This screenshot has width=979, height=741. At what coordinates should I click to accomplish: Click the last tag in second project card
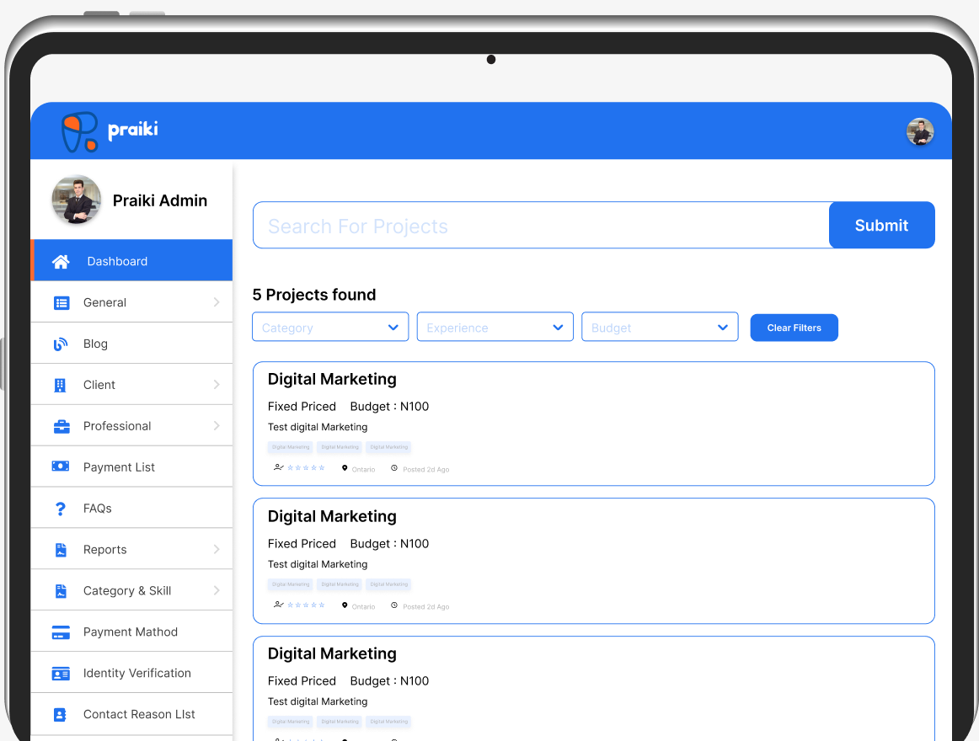(389, 584)
